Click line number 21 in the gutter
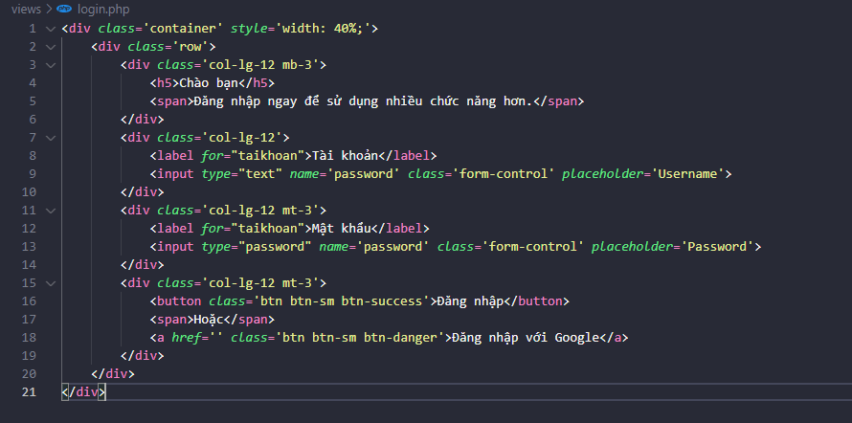The height and width of the screenshot is (423, 852). 28,391
